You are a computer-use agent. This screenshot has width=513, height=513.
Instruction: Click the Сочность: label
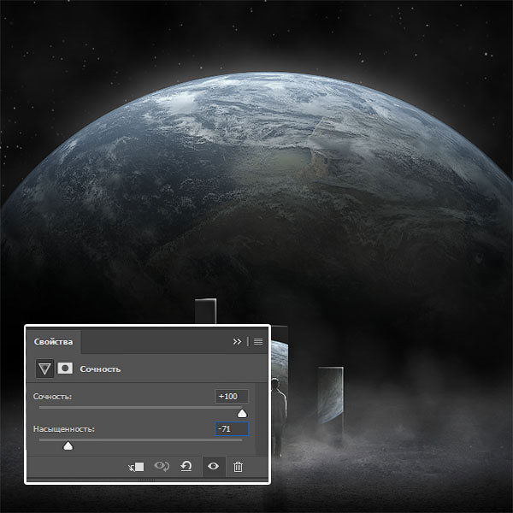(52, 397)
